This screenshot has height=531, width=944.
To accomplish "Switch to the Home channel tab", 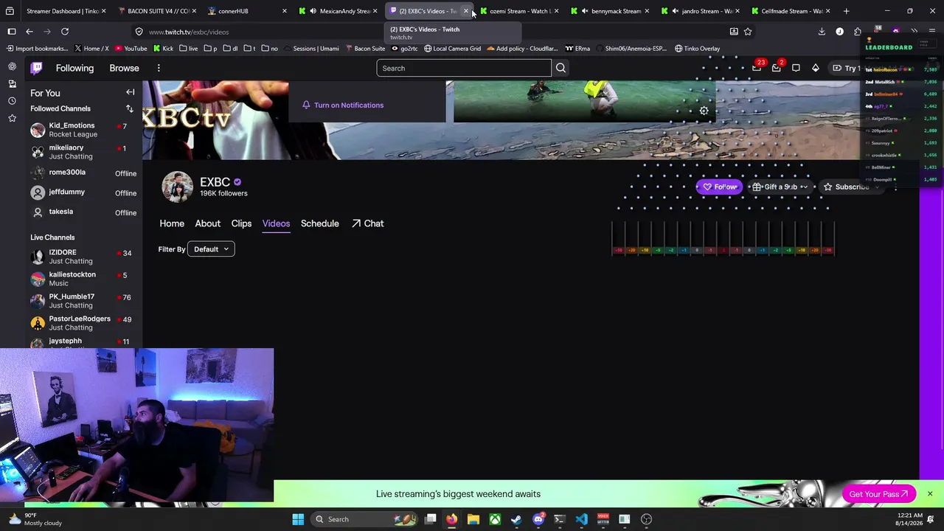I will (x=172, y=223).
